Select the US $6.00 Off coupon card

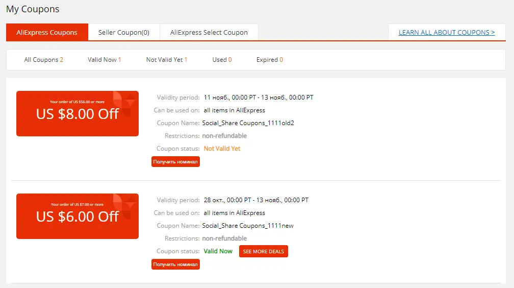tap(78, 216)
